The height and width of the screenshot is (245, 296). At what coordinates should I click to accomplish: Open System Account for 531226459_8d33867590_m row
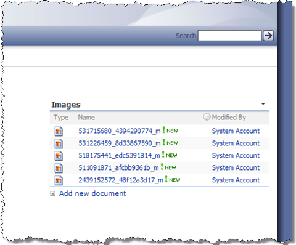click(236, 143)
